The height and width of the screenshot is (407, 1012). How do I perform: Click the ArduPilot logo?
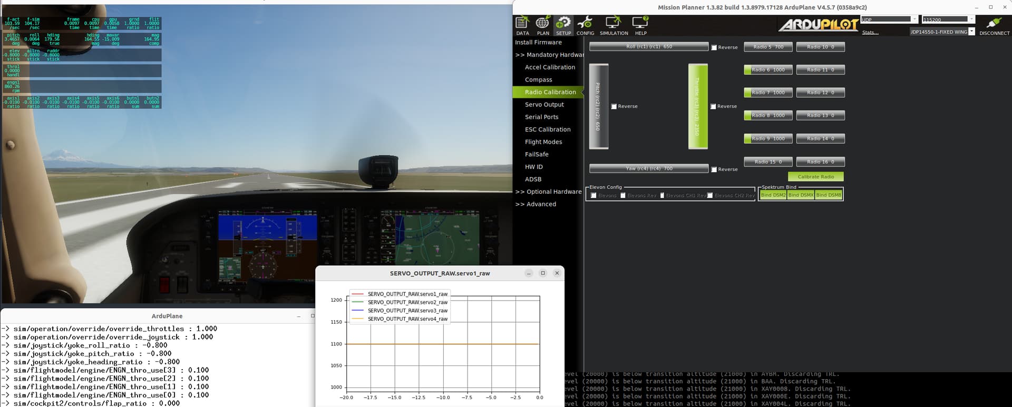[x=818, y=25]
